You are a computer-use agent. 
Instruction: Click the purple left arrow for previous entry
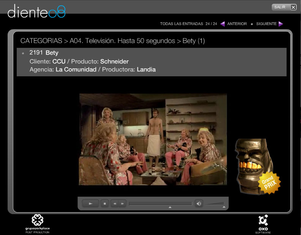pyautogui.click(x=222, y=24)
